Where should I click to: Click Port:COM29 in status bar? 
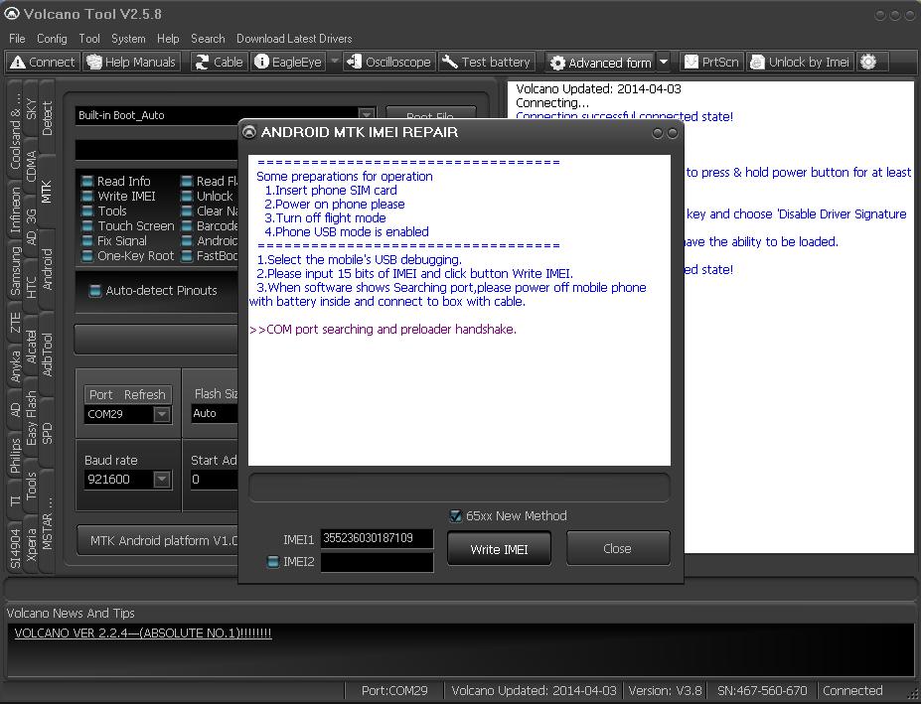click(x=394, y=690)
